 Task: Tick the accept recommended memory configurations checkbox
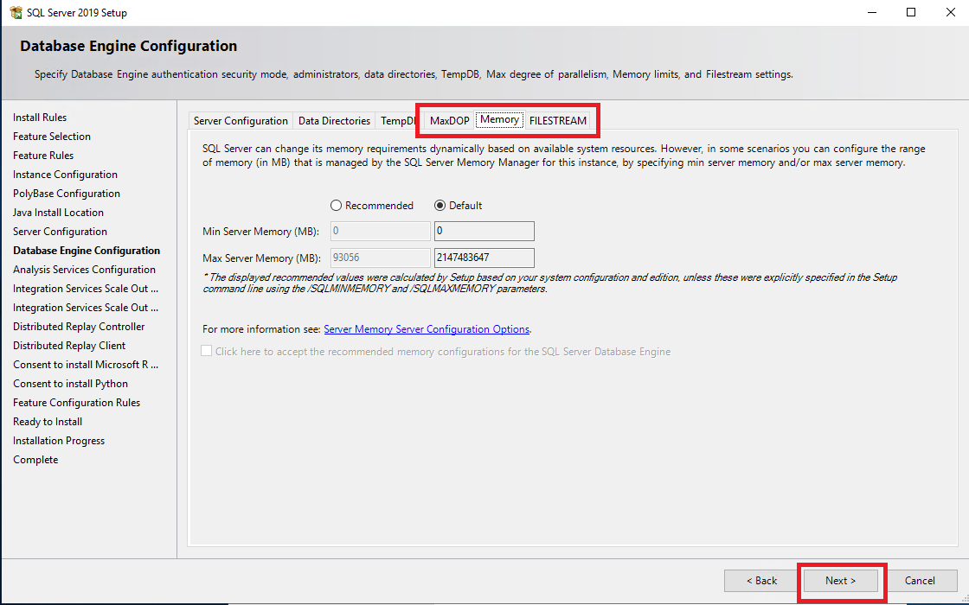click(207, 351)
